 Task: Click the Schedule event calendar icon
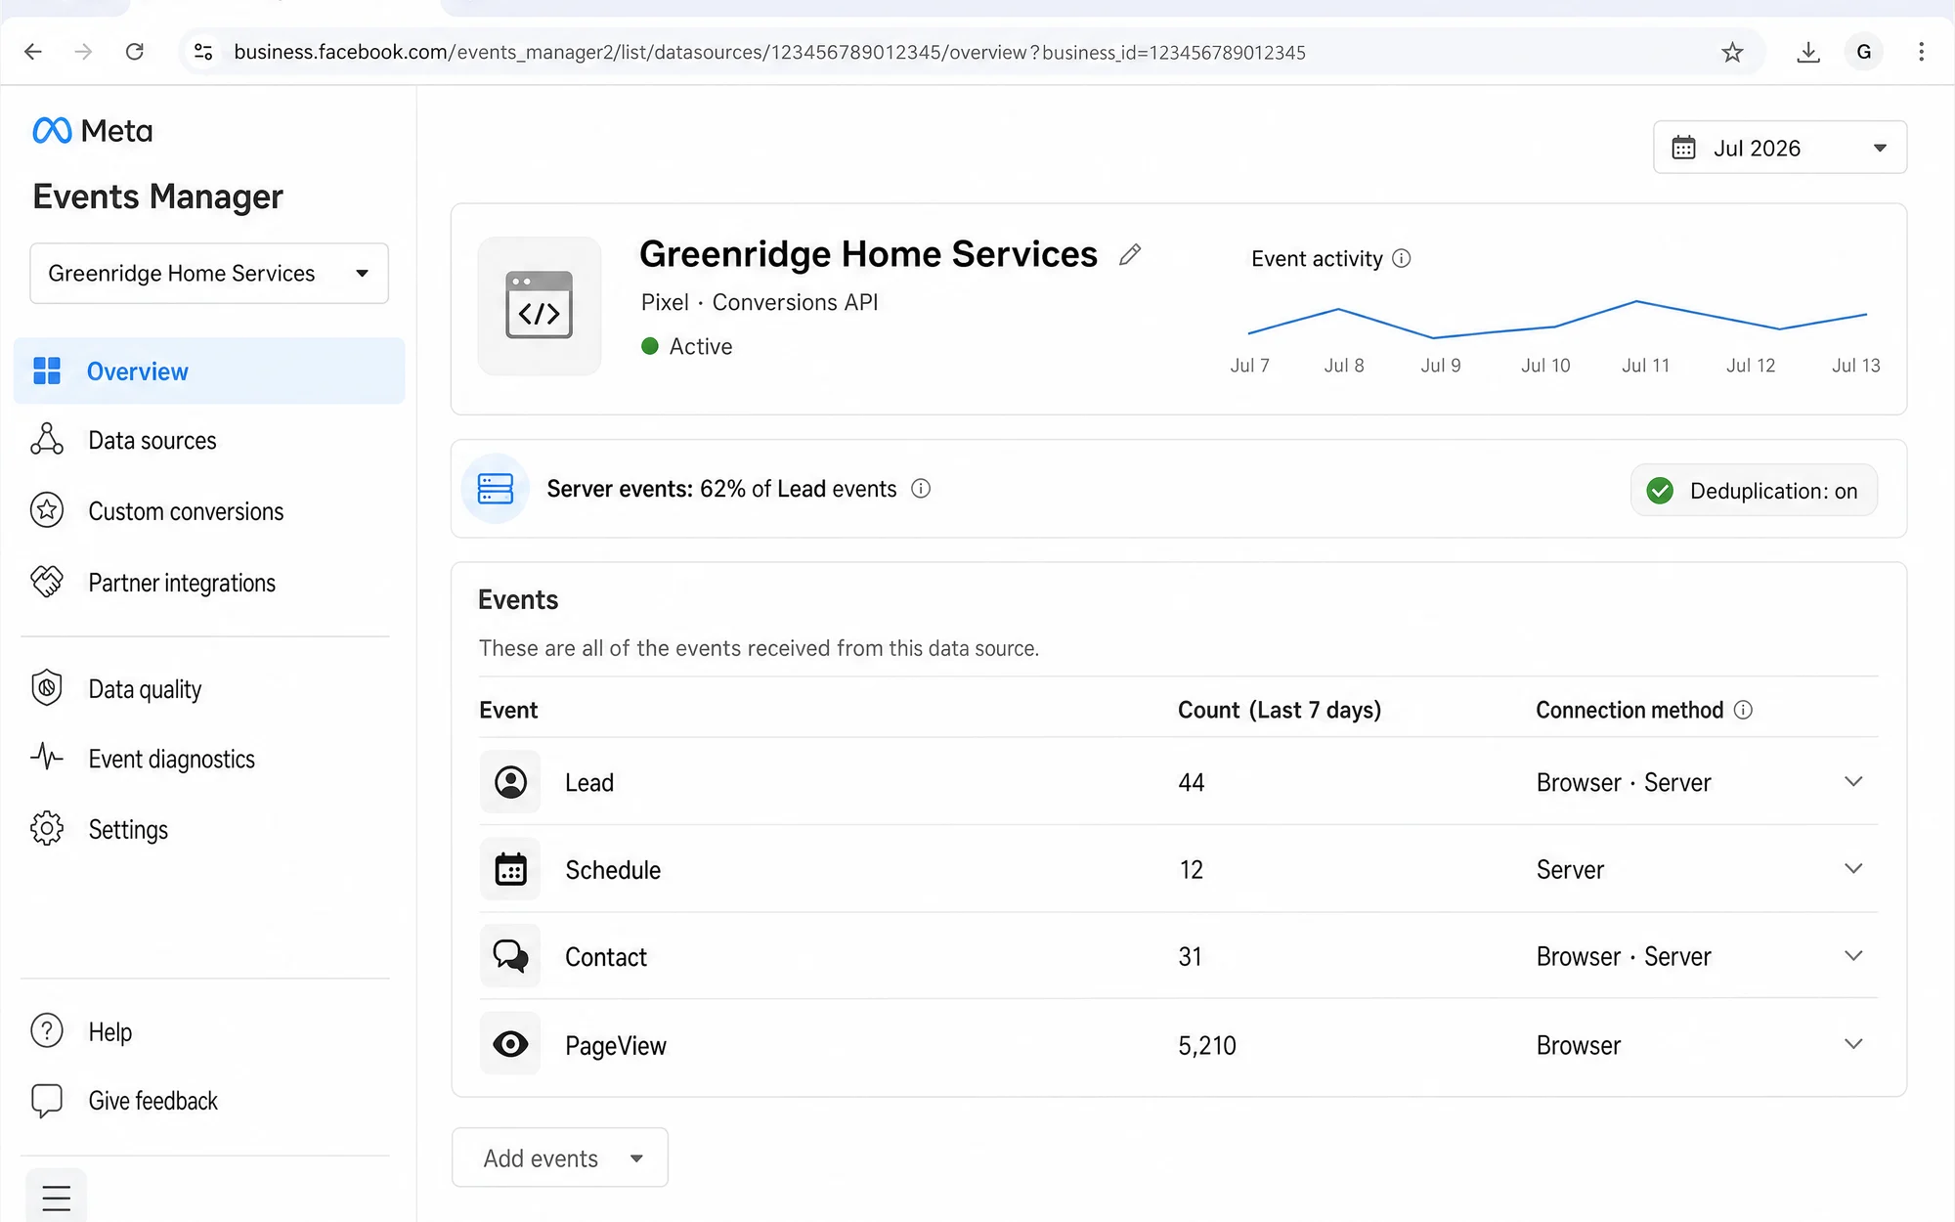click(510, 869)
